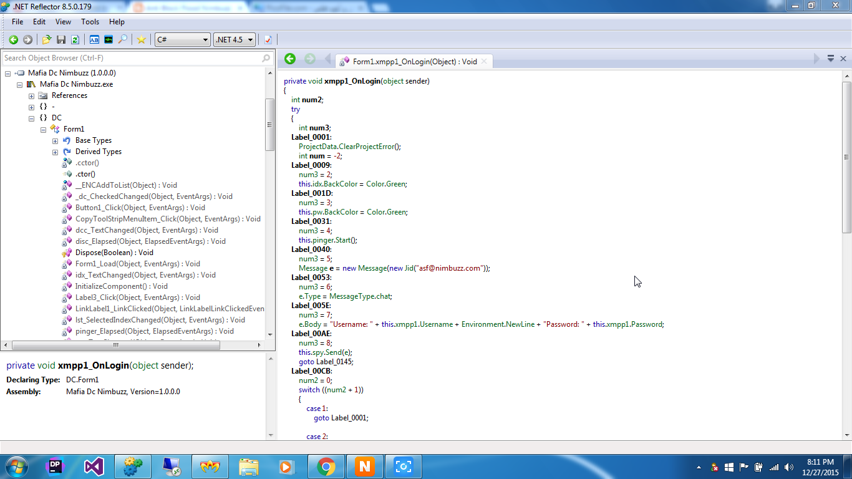Image resolution: width=852 pixels, height=479 pixels.
Task: Select lst_SelectedIndexChanged method
Action: point(160,320)
